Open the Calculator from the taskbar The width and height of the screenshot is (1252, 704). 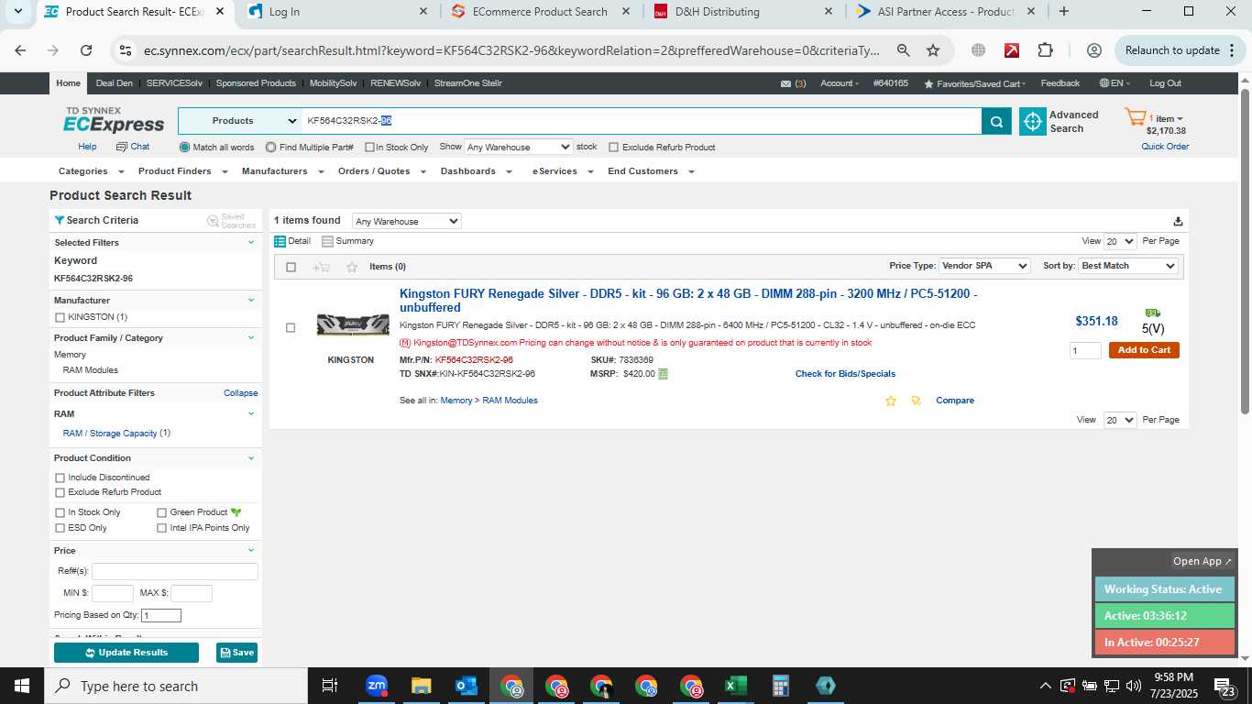tap(781, 686)
